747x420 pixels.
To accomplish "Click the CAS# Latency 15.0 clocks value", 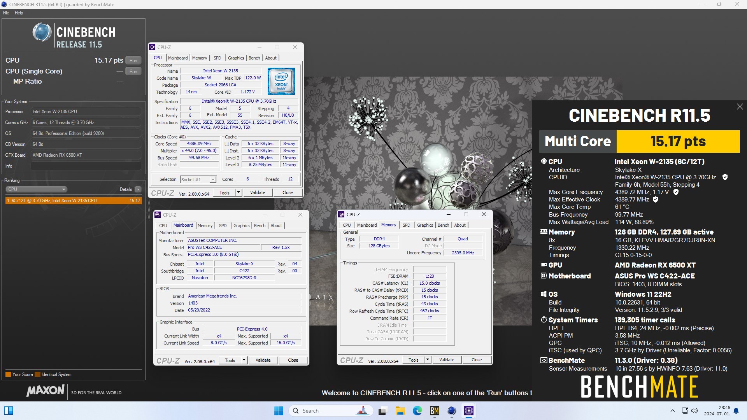I will pos(430,283).
